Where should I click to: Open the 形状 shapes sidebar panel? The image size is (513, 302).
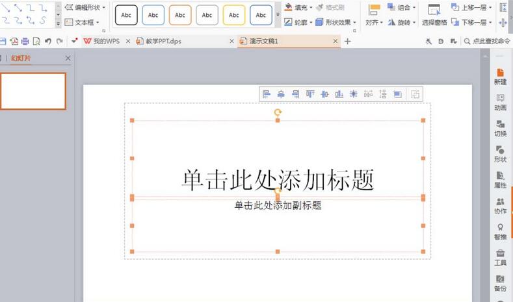pos(499,153)
